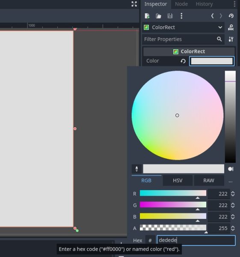Click the Color property swatch
The image size is (240, 257).
[212, 61]
